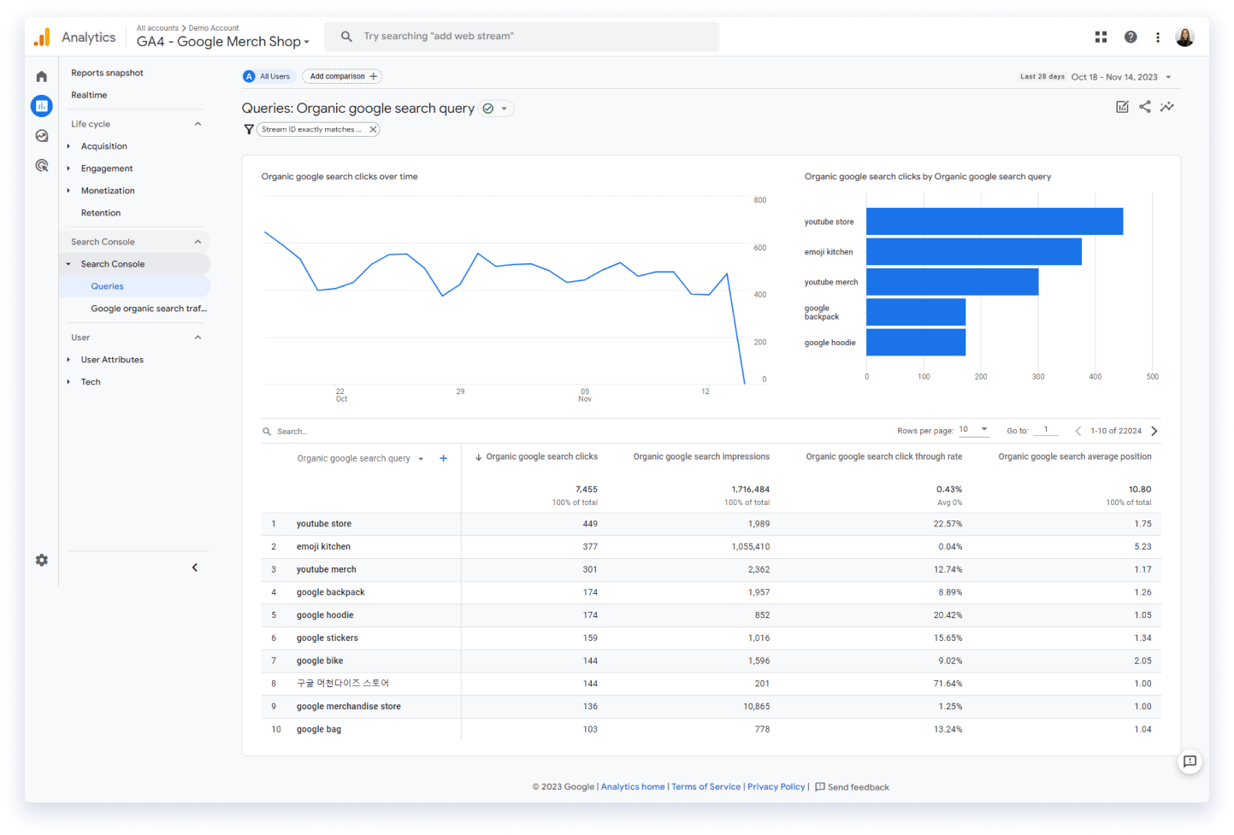
Task: Click the Go to page number field
Action: point(1046,430)
